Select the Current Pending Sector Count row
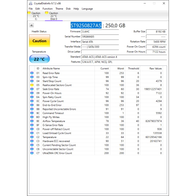The width and height of the screenshot is (196, 196). pos(96,145)
